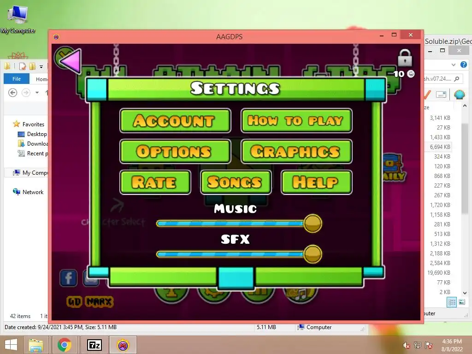This screenshot has height=354, width=472.
Task: Switch to large icons view icon
Action: point(462,302)
